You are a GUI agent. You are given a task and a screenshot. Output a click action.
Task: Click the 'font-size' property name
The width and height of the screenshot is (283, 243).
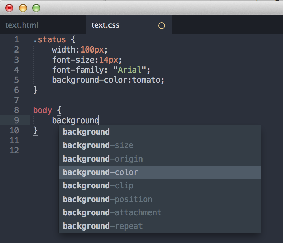(73, 60)
